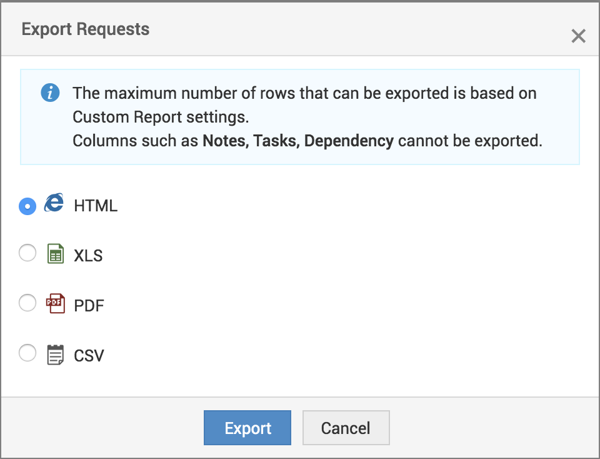Select the PDF format label text
Screen dimensions: 600x459
[89, 305]
